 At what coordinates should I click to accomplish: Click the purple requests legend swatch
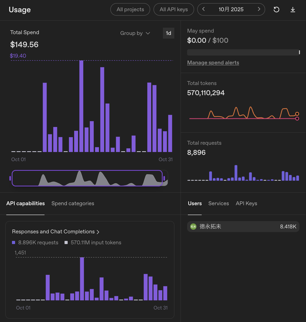14,242
